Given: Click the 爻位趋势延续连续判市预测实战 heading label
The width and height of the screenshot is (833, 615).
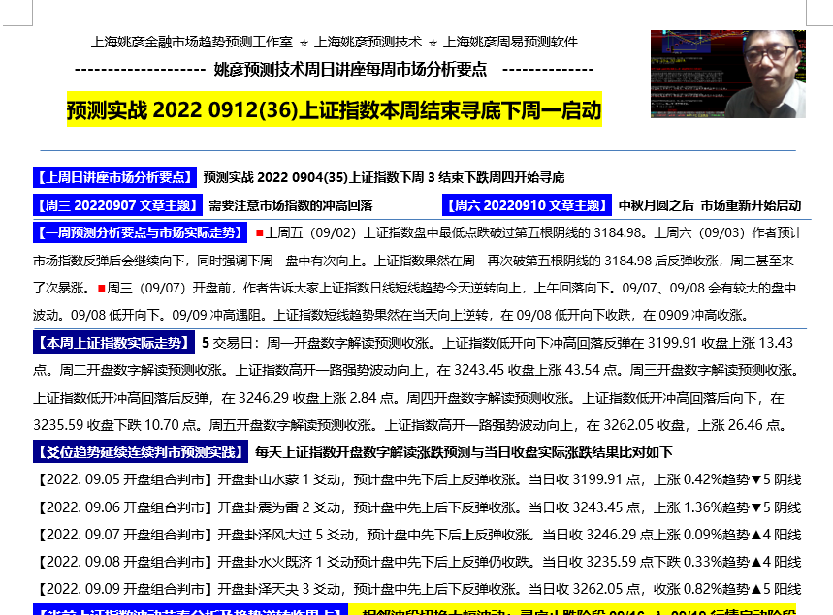Looking at the screenshot, I should point(140,452).
